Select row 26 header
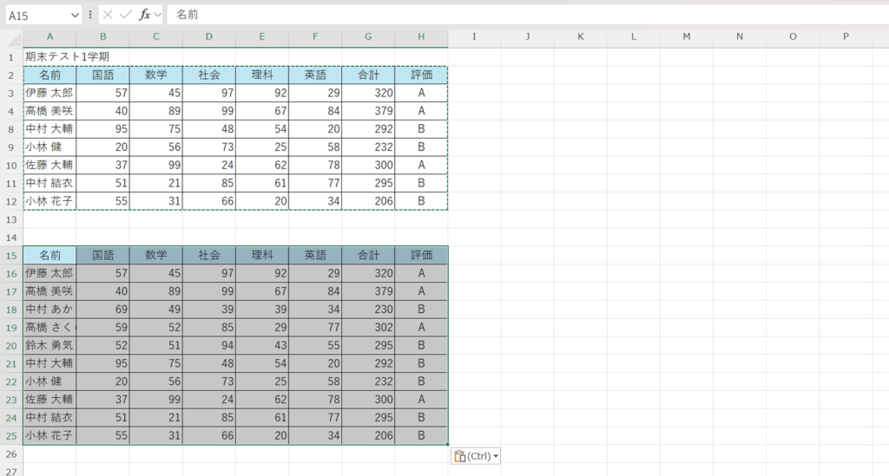This screenshot has width=889, height=476. coord(11,454)
